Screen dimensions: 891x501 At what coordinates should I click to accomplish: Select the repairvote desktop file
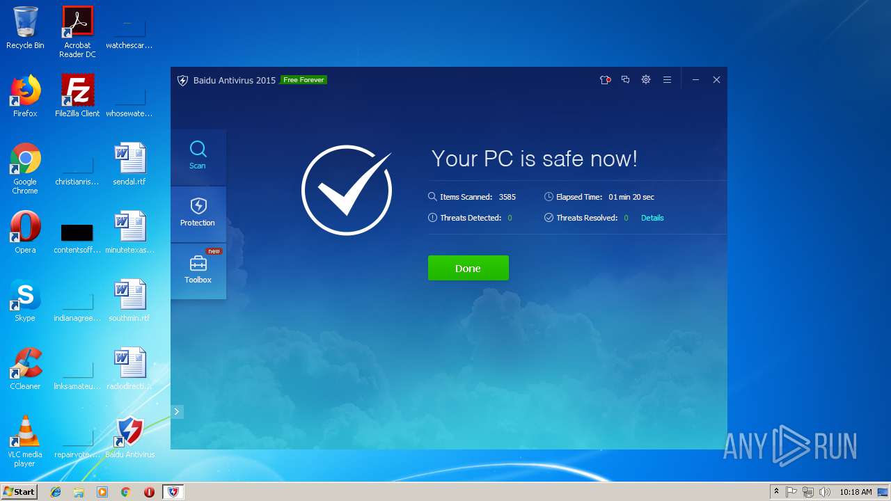[x=77, y=441]
